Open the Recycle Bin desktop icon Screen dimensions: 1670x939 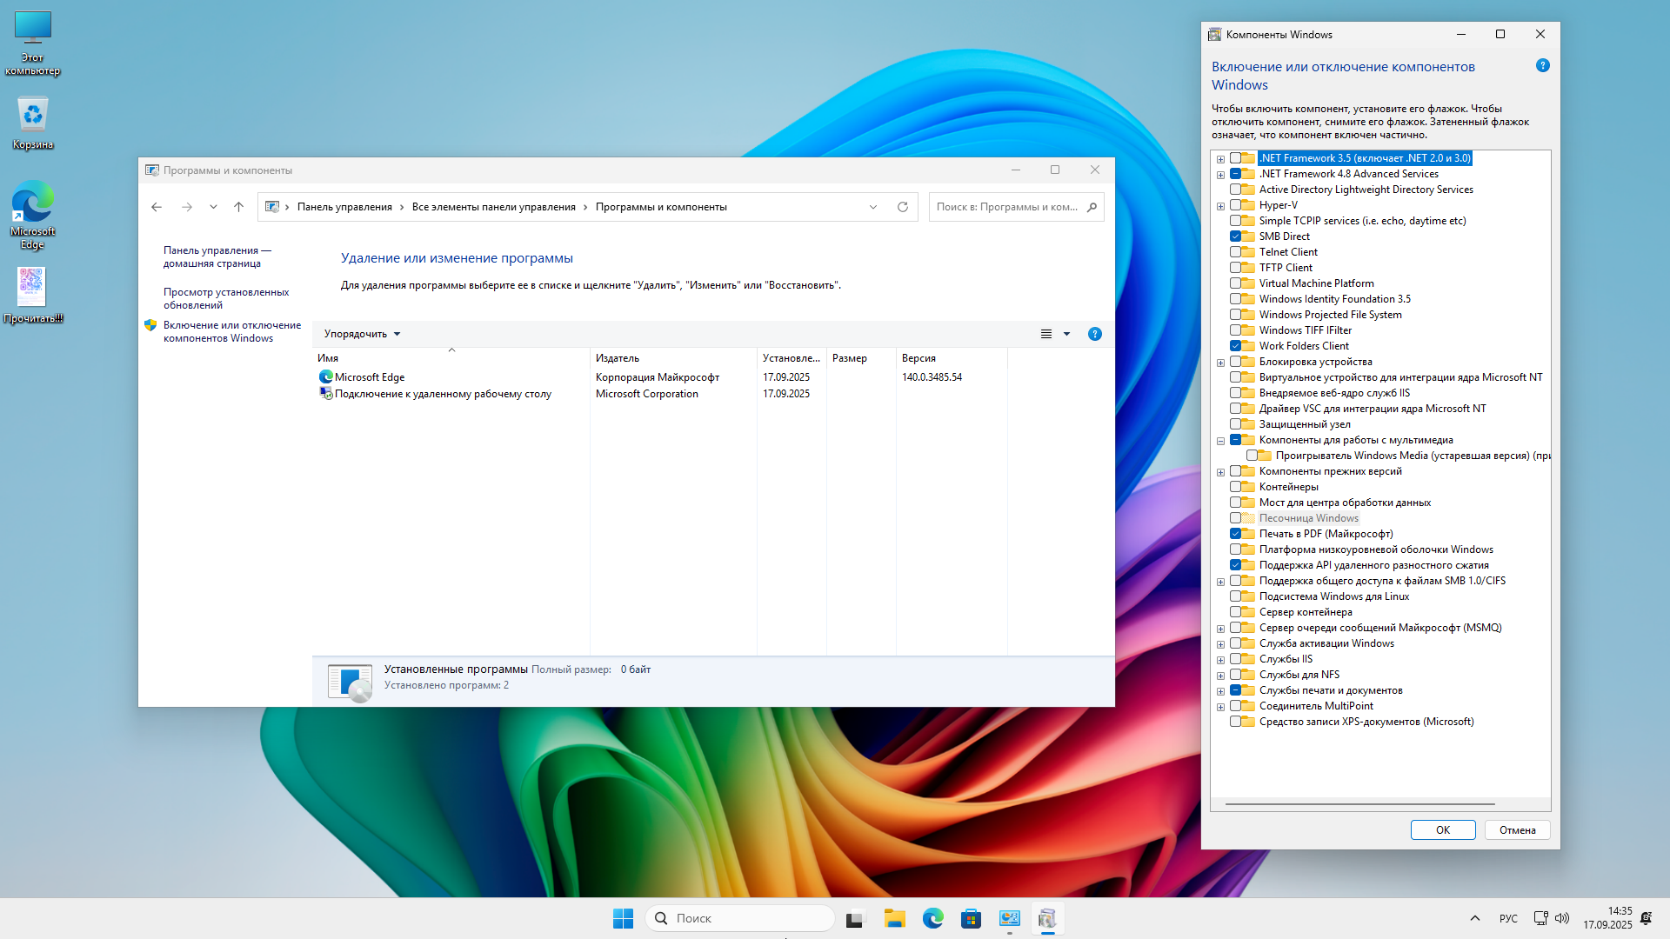33,123
